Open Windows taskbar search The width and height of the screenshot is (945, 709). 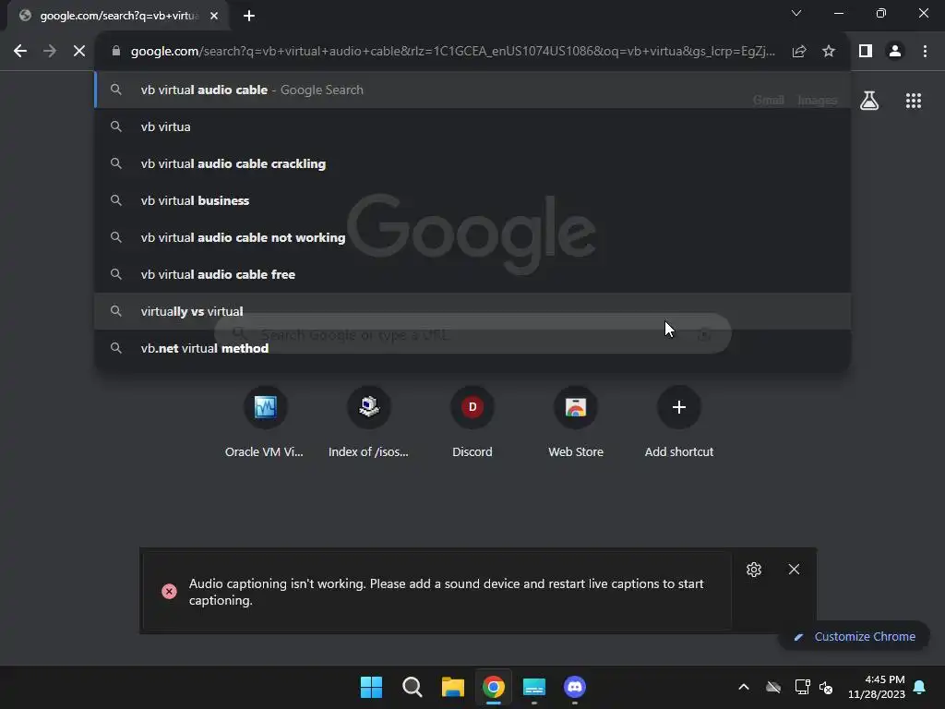(x=413, y=687)
